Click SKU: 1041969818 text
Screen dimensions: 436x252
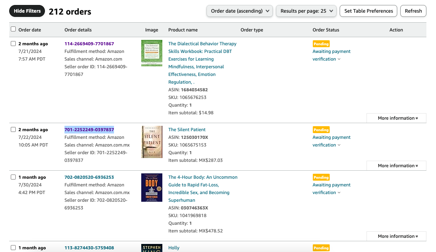[187, 215]
